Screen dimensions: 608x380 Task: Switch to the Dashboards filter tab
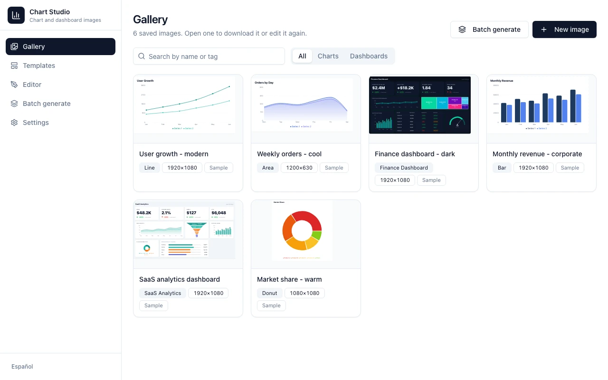coord(369,56)
